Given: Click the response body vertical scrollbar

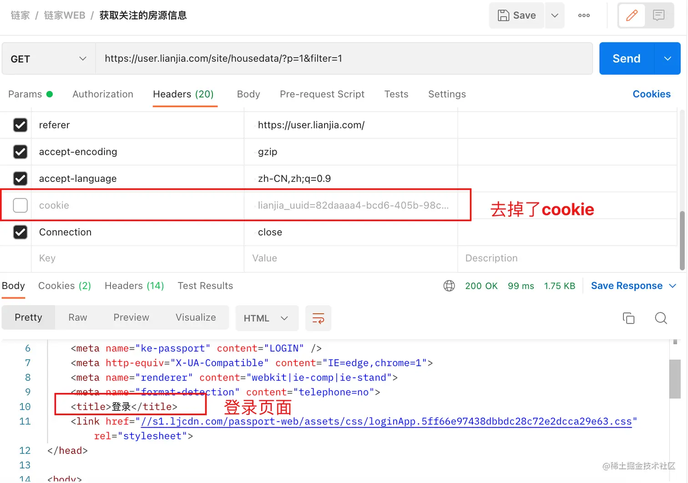Looking at the screenshot, I should point(675,378).
